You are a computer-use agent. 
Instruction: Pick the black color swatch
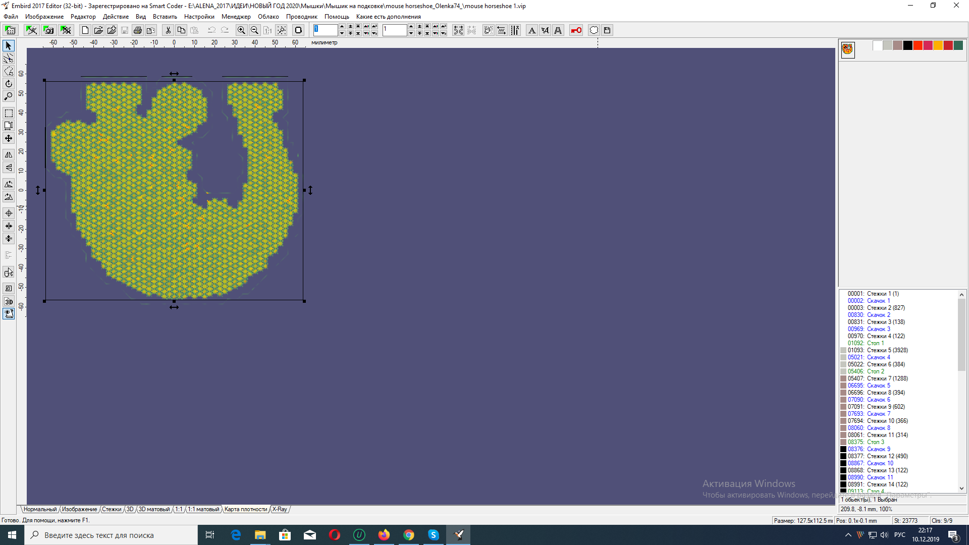[x=908, y=45]
